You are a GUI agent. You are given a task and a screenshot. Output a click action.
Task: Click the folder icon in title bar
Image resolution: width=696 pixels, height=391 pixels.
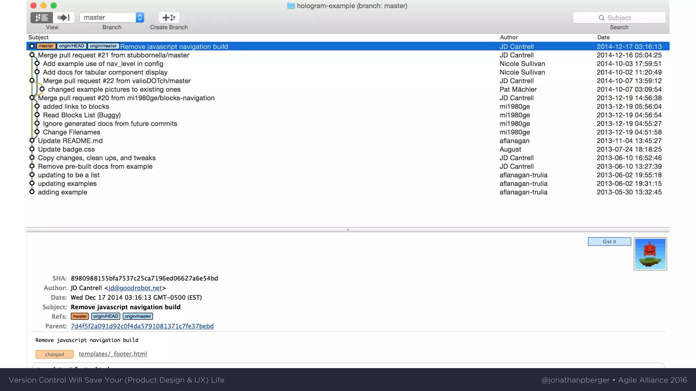291,6
